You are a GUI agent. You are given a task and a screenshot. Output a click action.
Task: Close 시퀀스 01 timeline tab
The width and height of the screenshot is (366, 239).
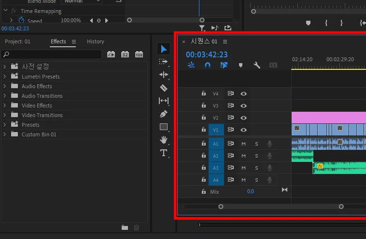(x=183, y=42)
